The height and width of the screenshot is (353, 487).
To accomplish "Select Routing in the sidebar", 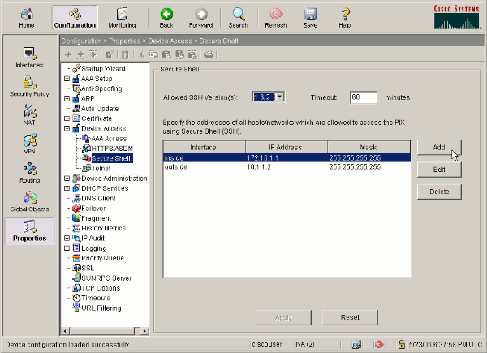I will point(29,173).
